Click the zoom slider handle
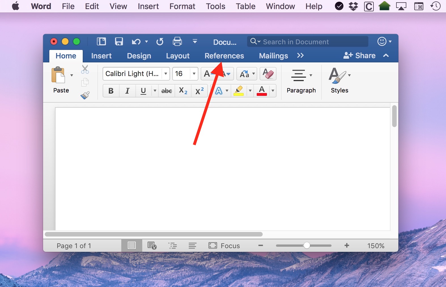The width and height of the screenshot is (446, 287). tap(307, 246)
